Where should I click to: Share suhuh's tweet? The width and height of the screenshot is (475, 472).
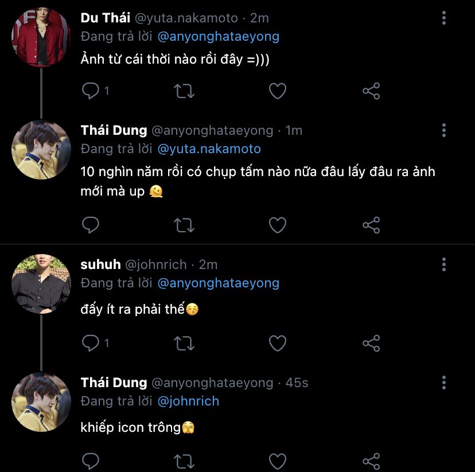click(x=371, y=343)
